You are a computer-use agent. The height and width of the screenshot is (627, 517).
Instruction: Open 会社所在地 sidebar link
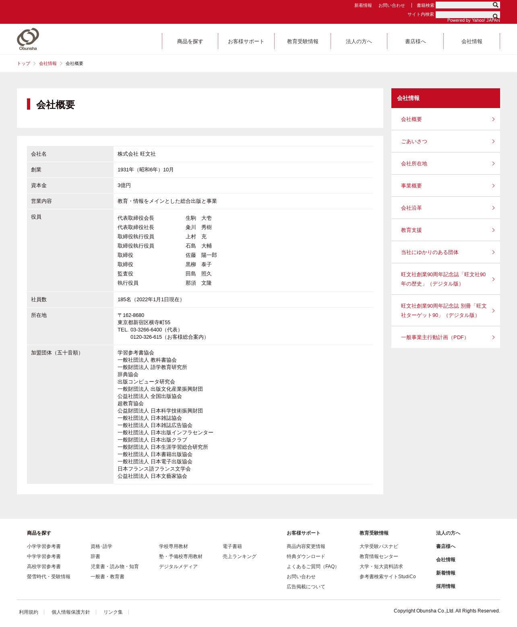coord(446,163)
